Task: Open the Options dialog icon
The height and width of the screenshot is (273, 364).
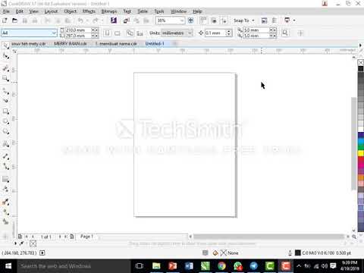Action: pos(275,20)
